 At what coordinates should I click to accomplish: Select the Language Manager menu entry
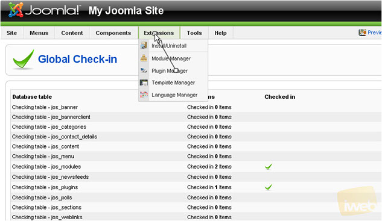(x=174, y=95)
